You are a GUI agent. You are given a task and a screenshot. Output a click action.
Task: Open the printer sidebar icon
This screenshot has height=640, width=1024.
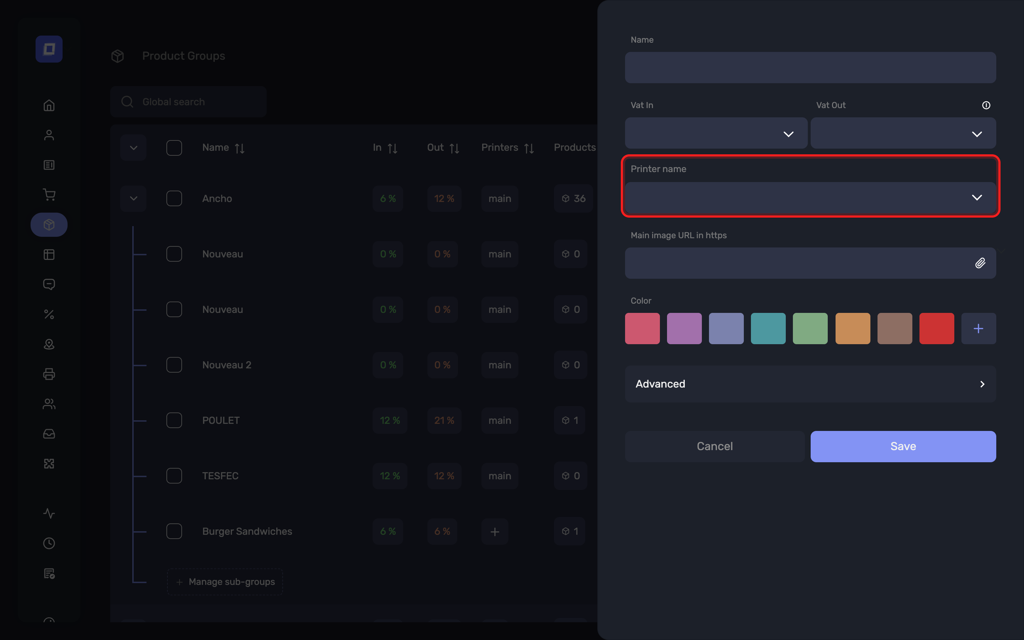[49, 374]
